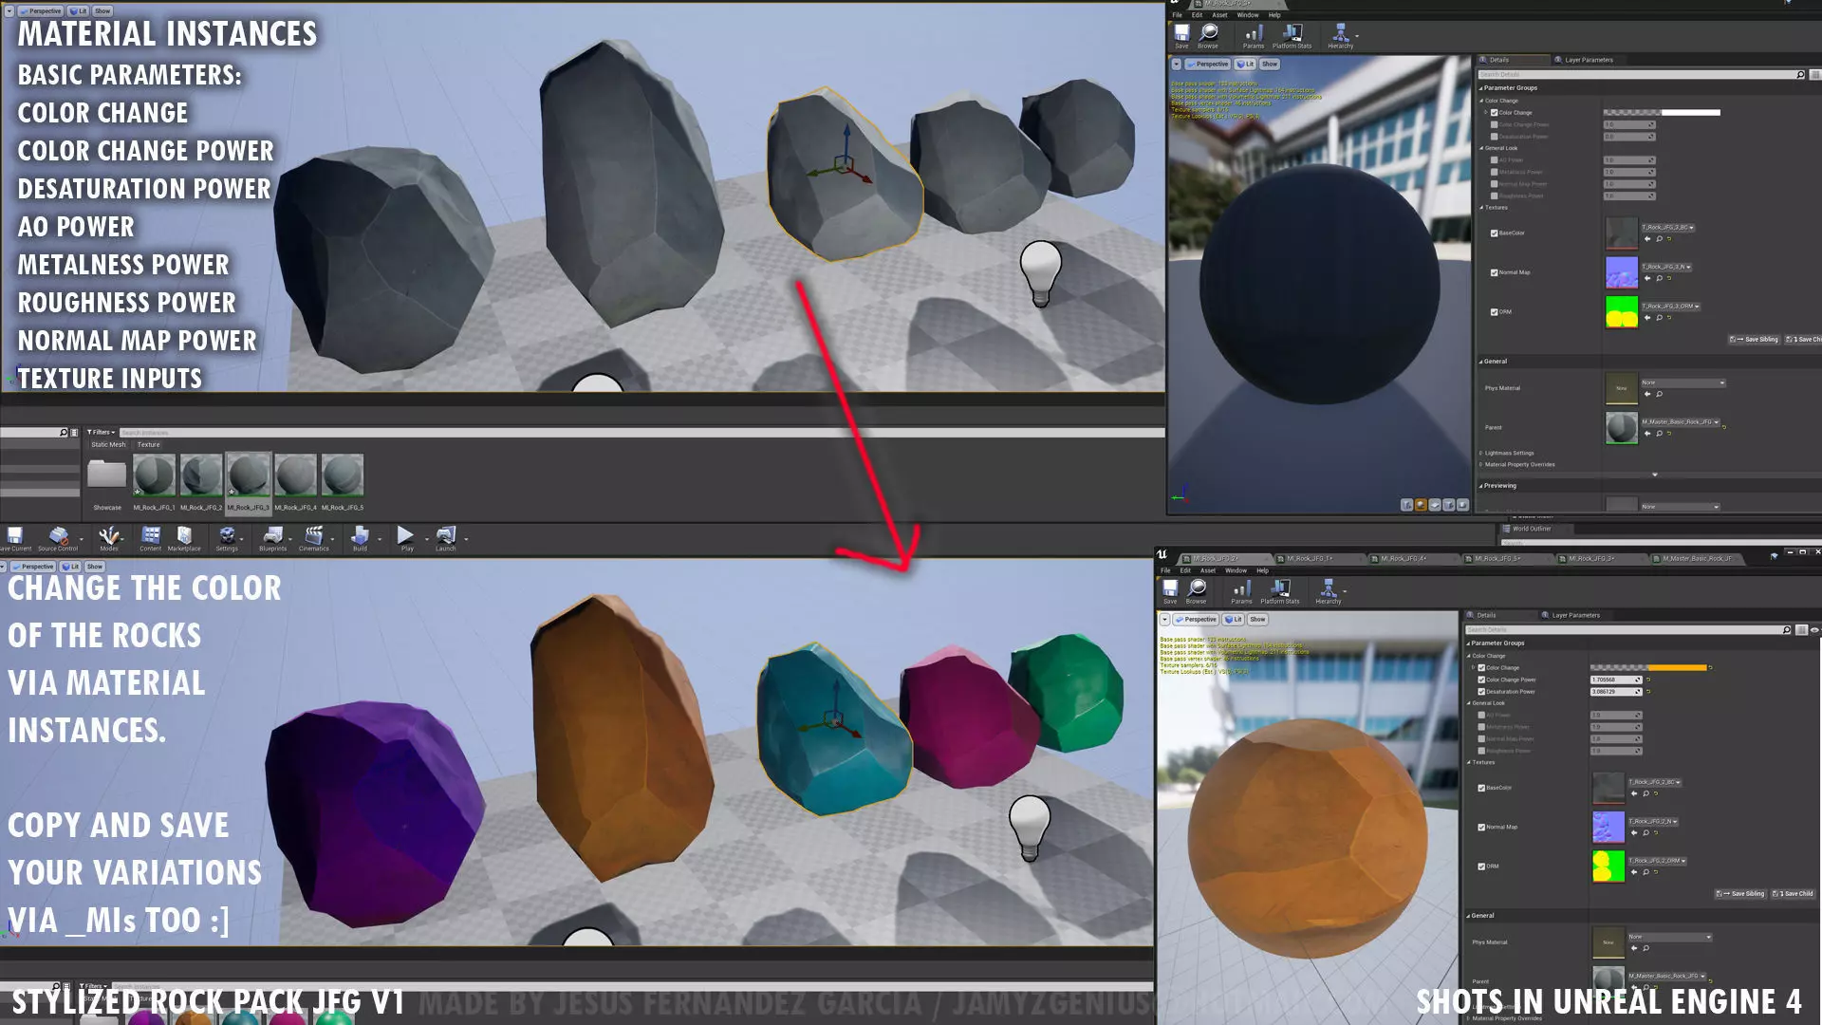Click Color Change Power value field 1.705568
The width and height of the screenshot is (1822, 1025).
click(1616, 680)
